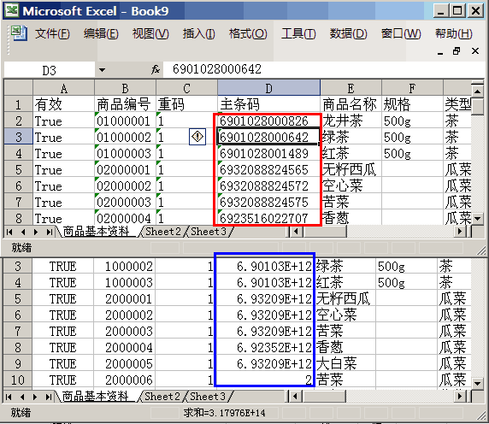Open the 格式(O) menu
Image resolution: width=489 pixels, height=424 pixels.
point(248,33)
